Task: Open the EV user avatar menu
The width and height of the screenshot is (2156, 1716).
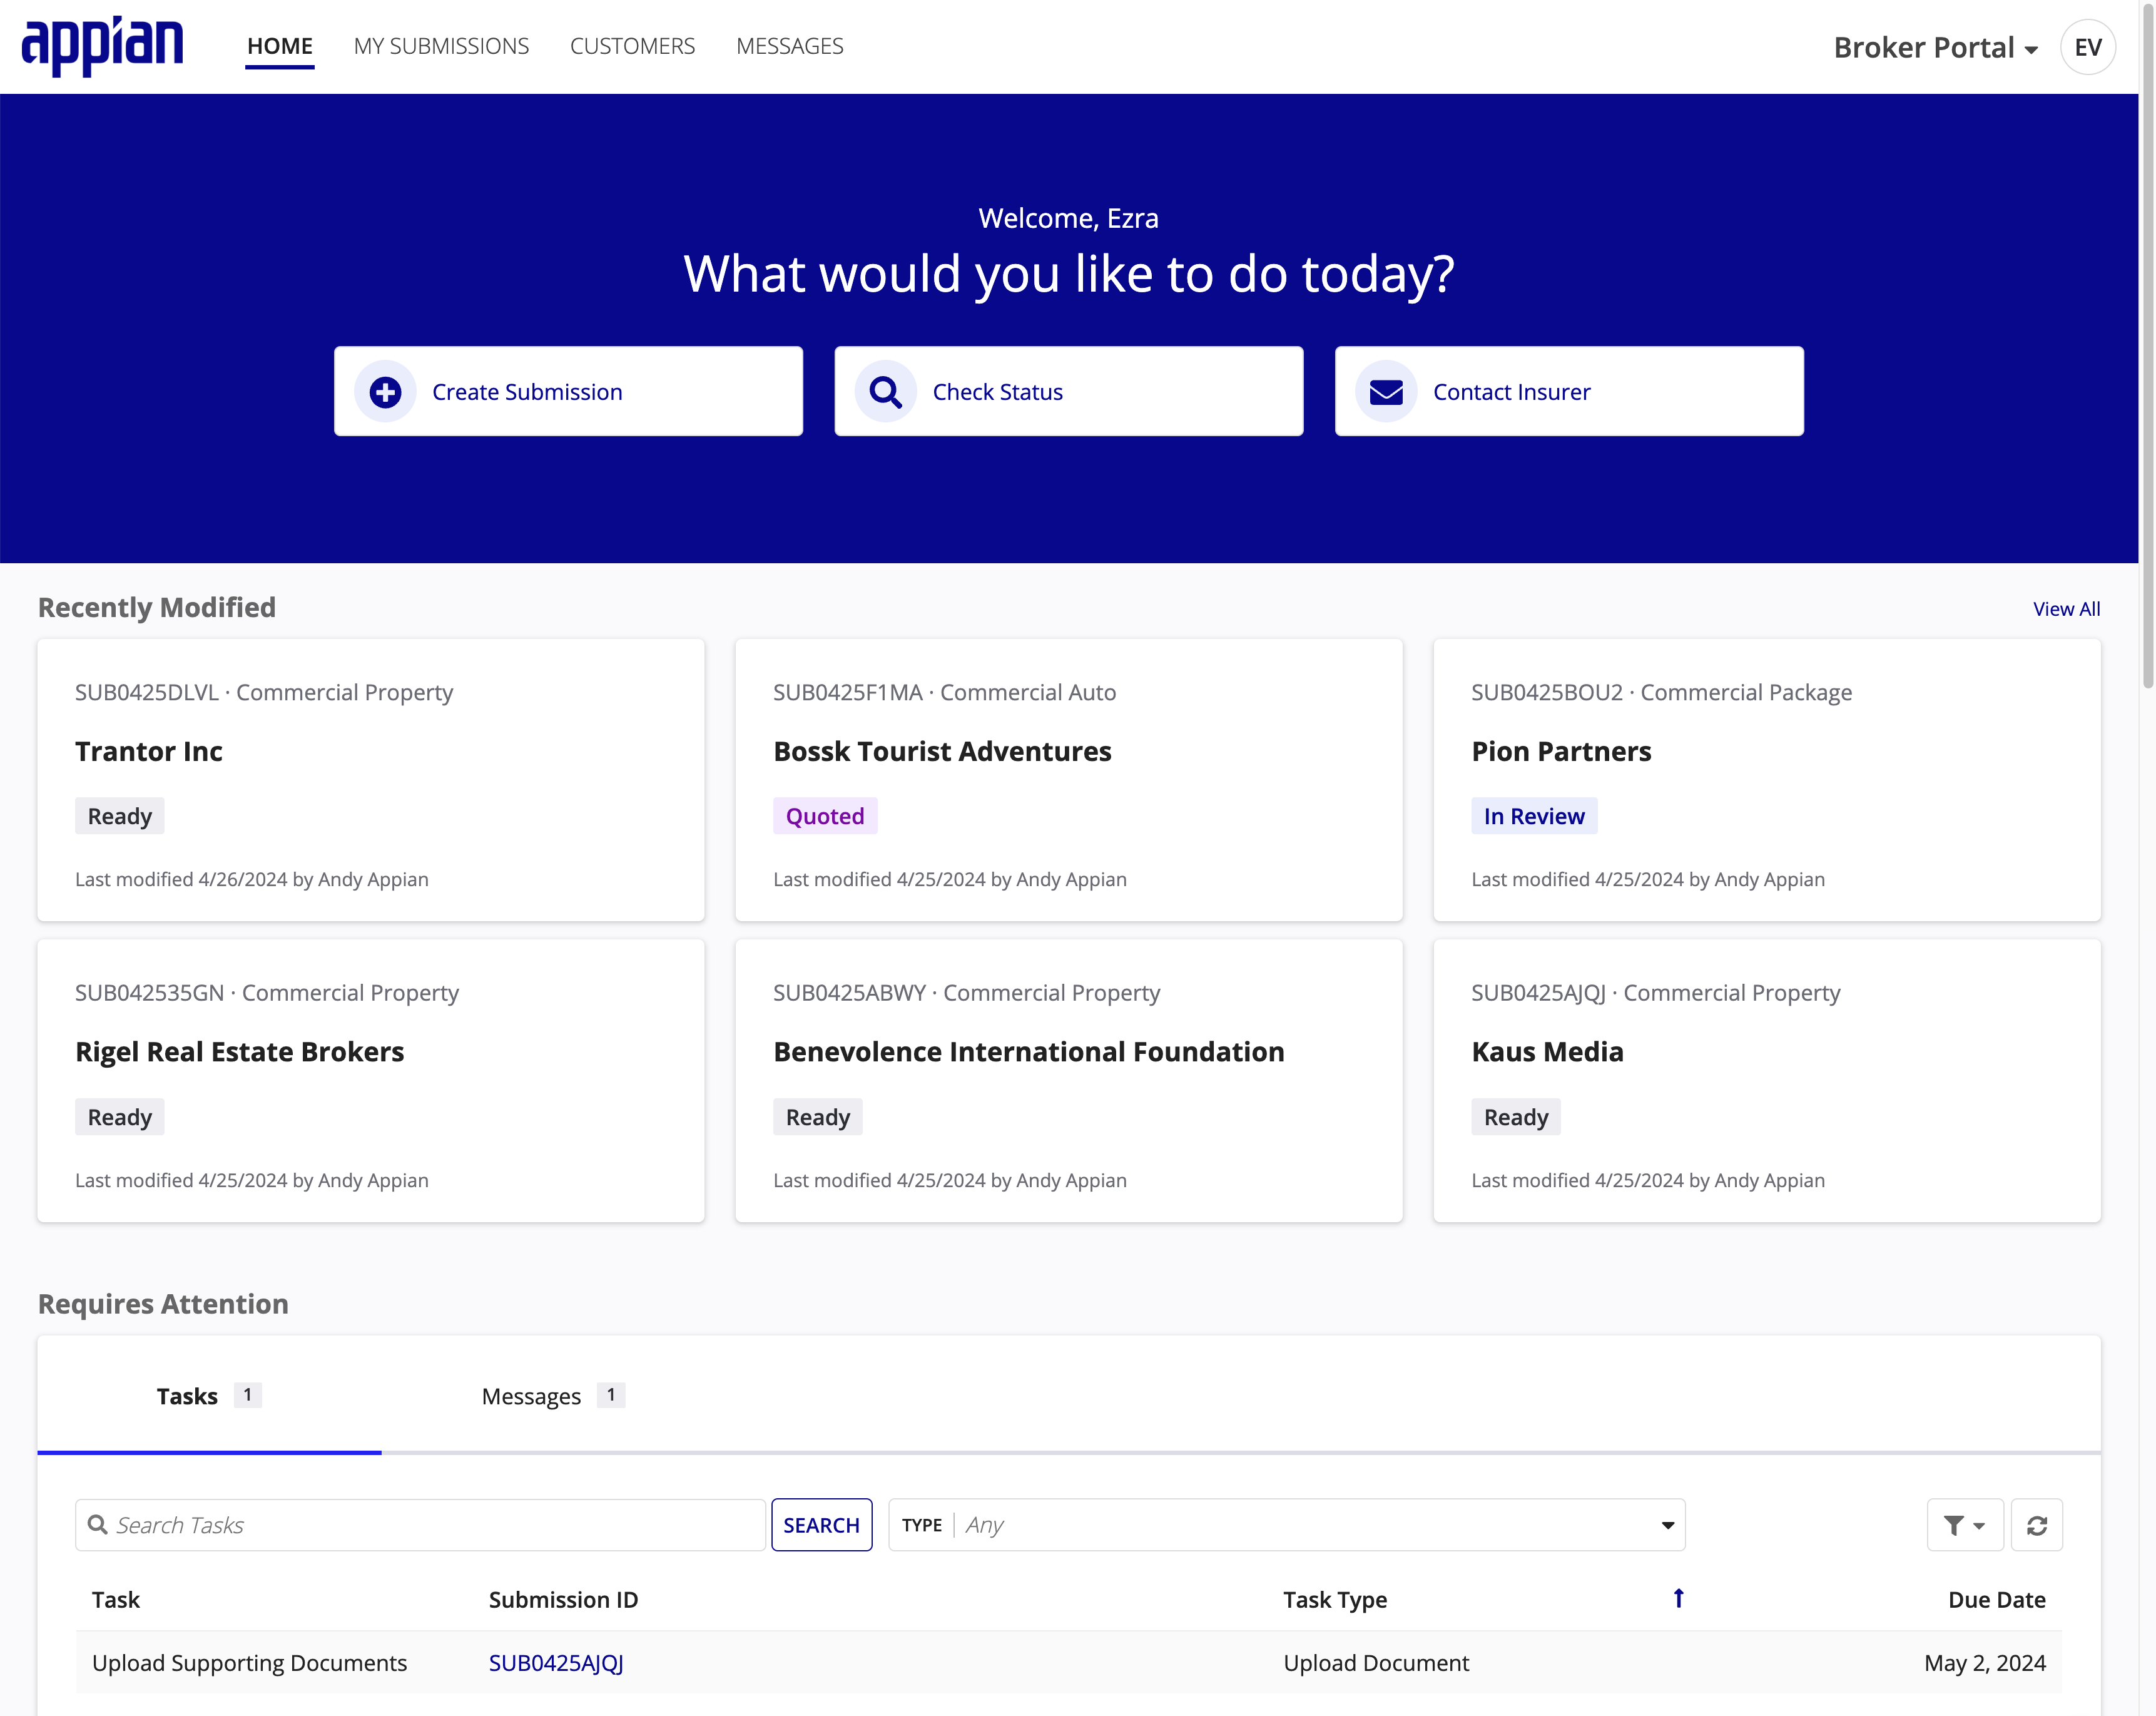Action: [2087, 47]
